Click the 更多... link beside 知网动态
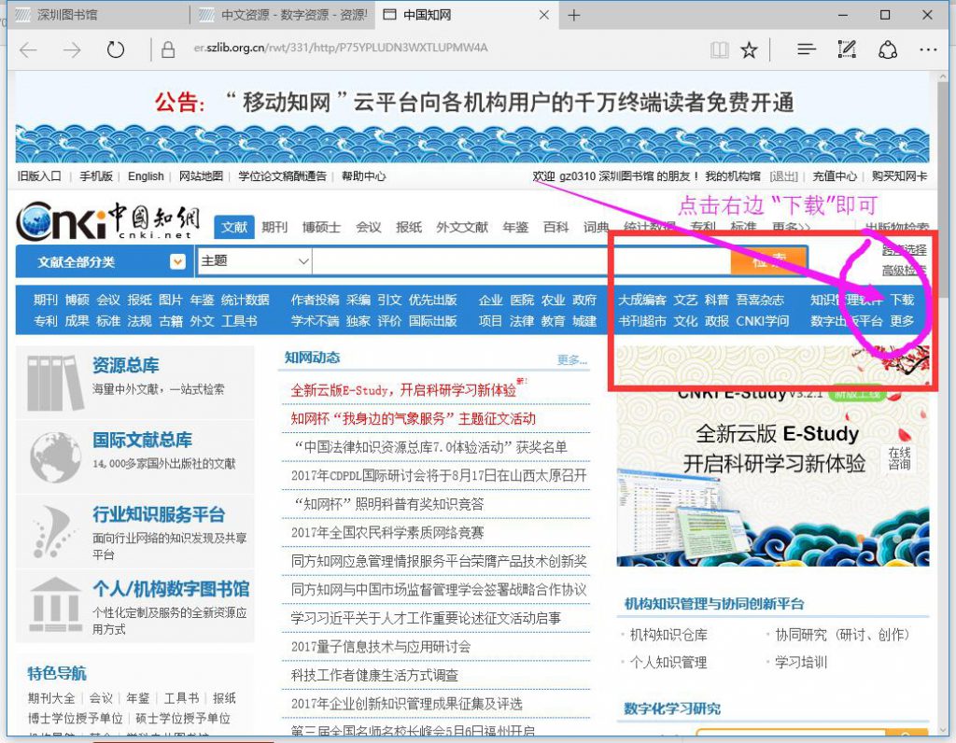The width and height of the screenshot is (956, 743). [x=571, y=359]
